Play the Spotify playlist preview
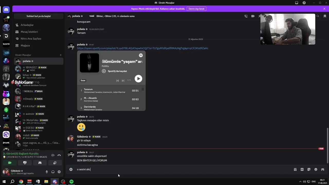Viewport: 329px width, 185px height. tap(138, 79)
